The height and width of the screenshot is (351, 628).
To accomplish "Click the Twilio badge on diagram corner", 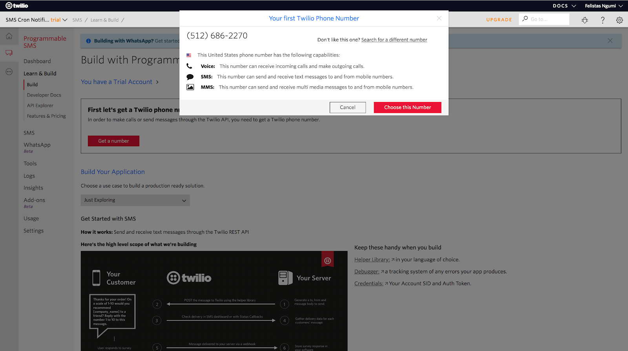I will 328,260.
